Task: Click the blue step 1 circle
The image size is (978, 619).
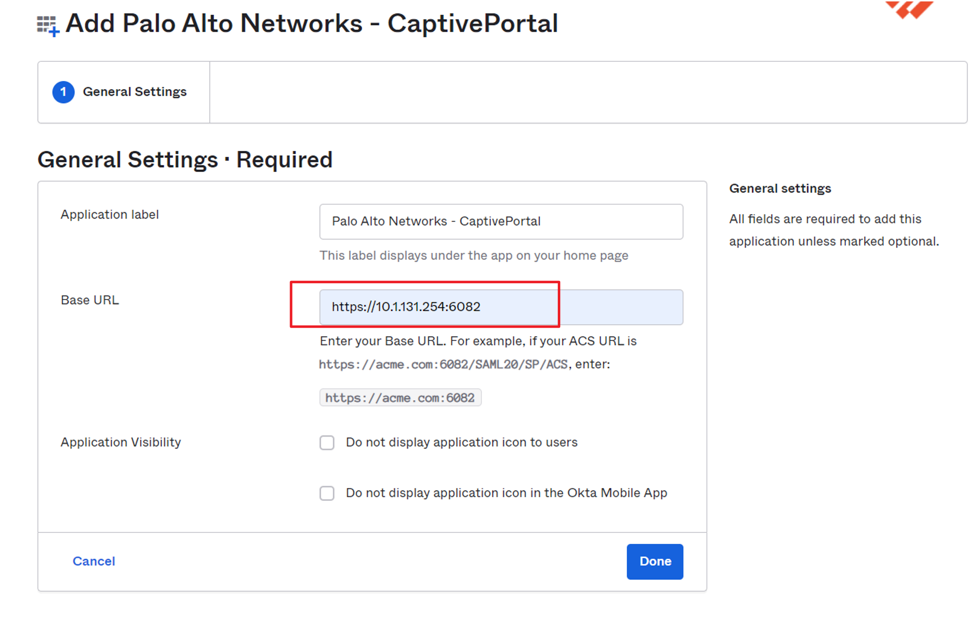Action: tap(63, 92)
